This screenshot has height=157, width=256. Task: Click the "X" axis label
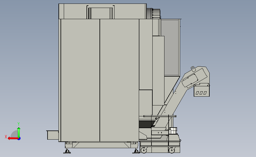[x=6, y=137]
